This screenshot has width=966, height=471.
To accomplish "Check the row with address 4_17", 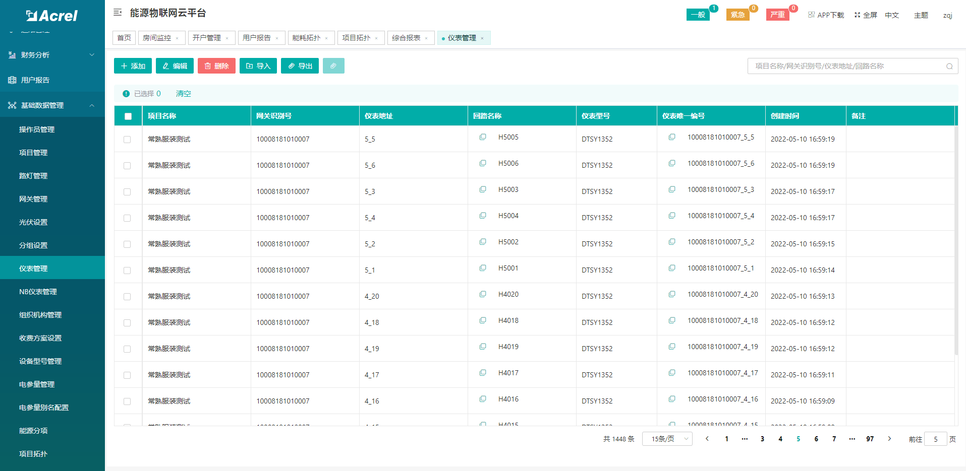I will (127, 375).
